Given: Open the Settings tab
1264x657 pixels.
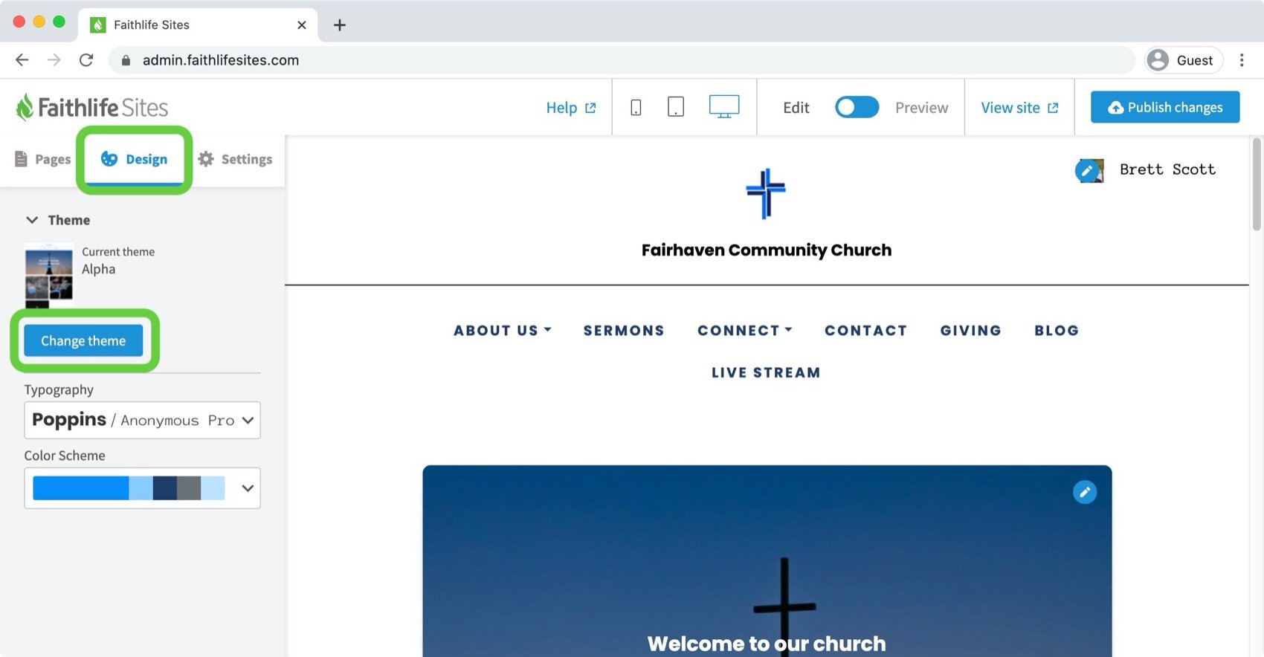Looking at the screenshot, I should point(235,159).
